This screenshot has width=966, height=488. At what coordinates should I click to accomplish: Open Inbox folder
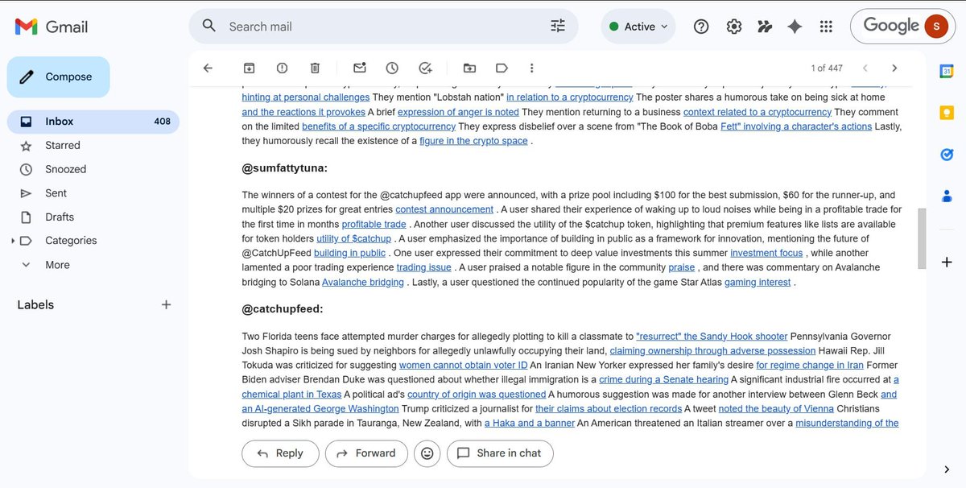(x=93, y=122)
